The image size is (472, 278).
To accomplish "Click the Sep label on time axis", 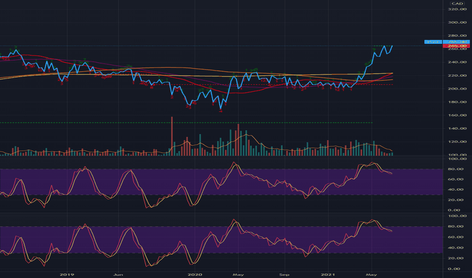I will pyautogui.click(x=284, y=274).
